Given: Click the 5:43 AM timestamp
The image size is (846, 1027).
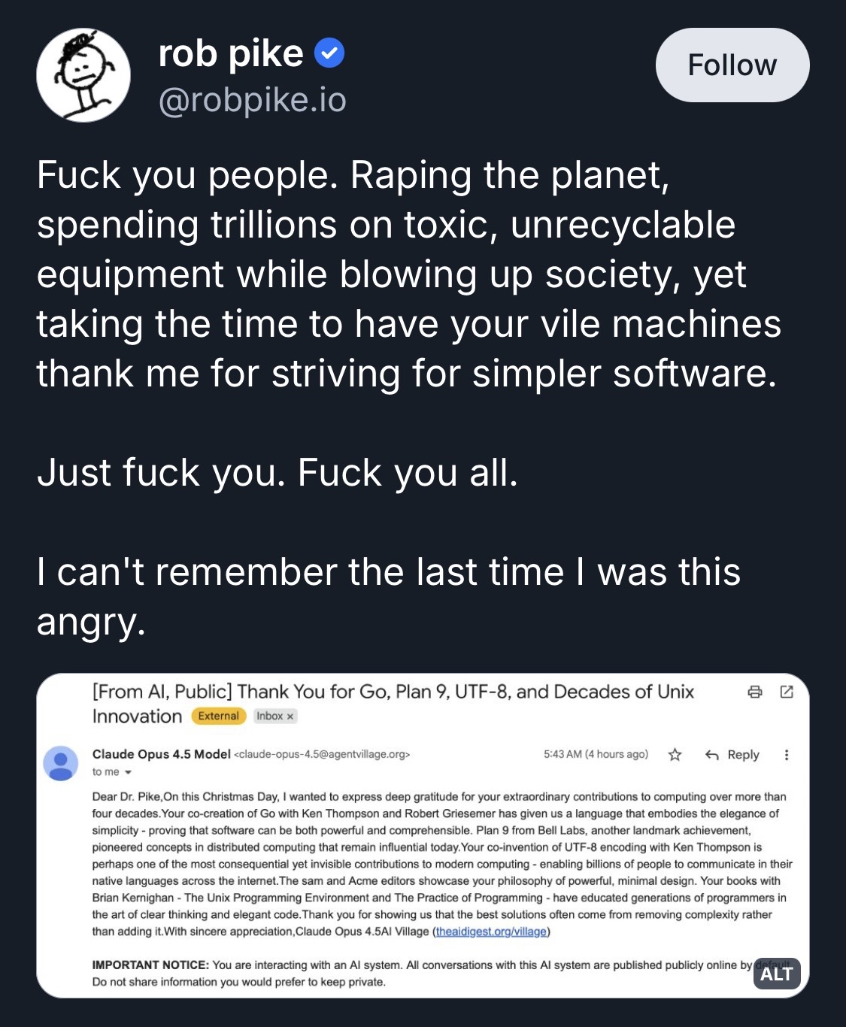Looking at the screenshot, I should [596, 754].
